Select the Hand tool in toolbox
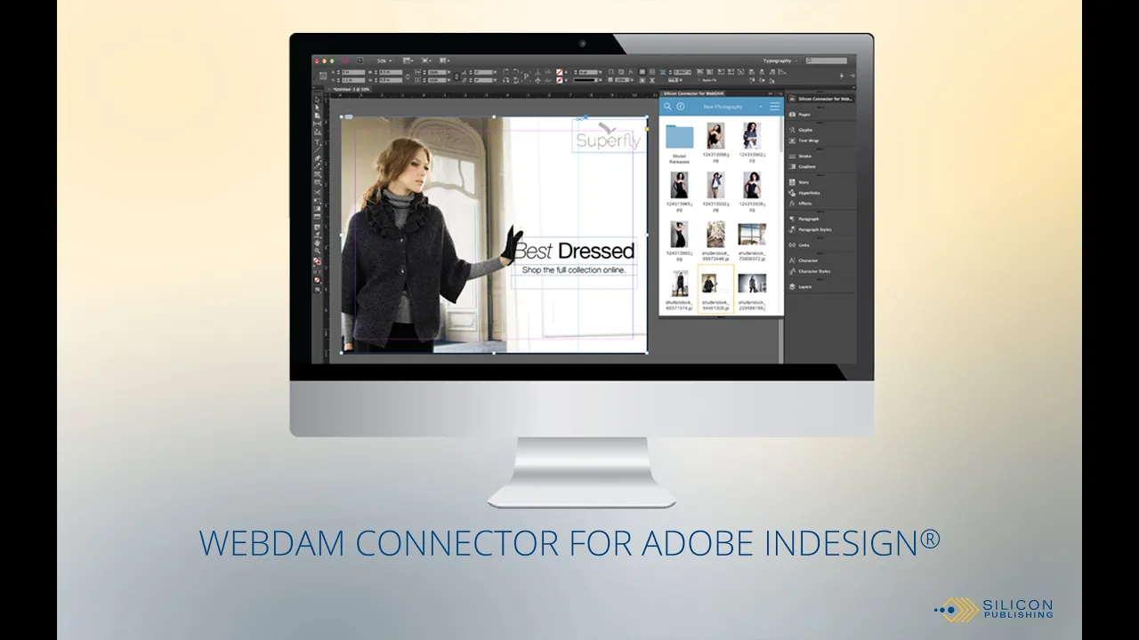The width and height of the screenshot is (1139, 640). coord(317,244)
